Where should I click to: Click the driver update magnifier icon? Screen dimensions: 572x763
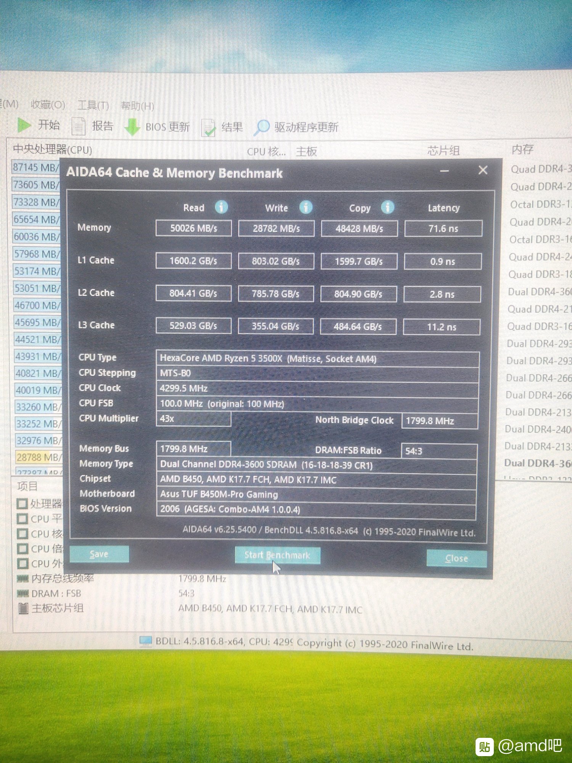click(262, 127)
